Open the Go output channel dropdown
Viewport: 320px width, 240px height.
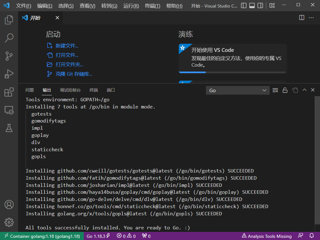click(238, 90)
